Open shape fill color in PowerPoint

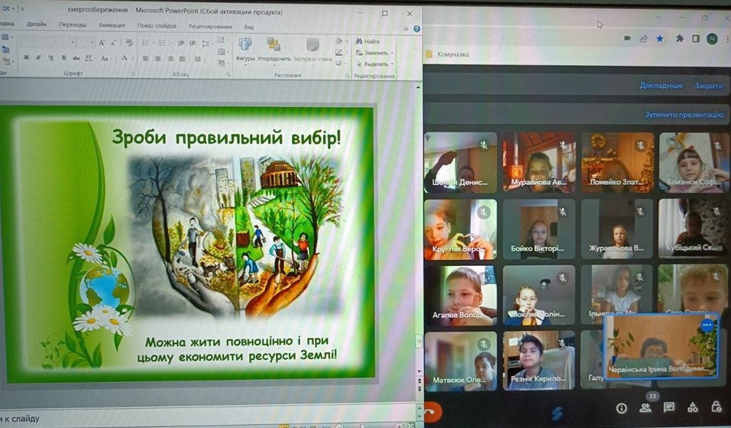click(x=341, y=41)
